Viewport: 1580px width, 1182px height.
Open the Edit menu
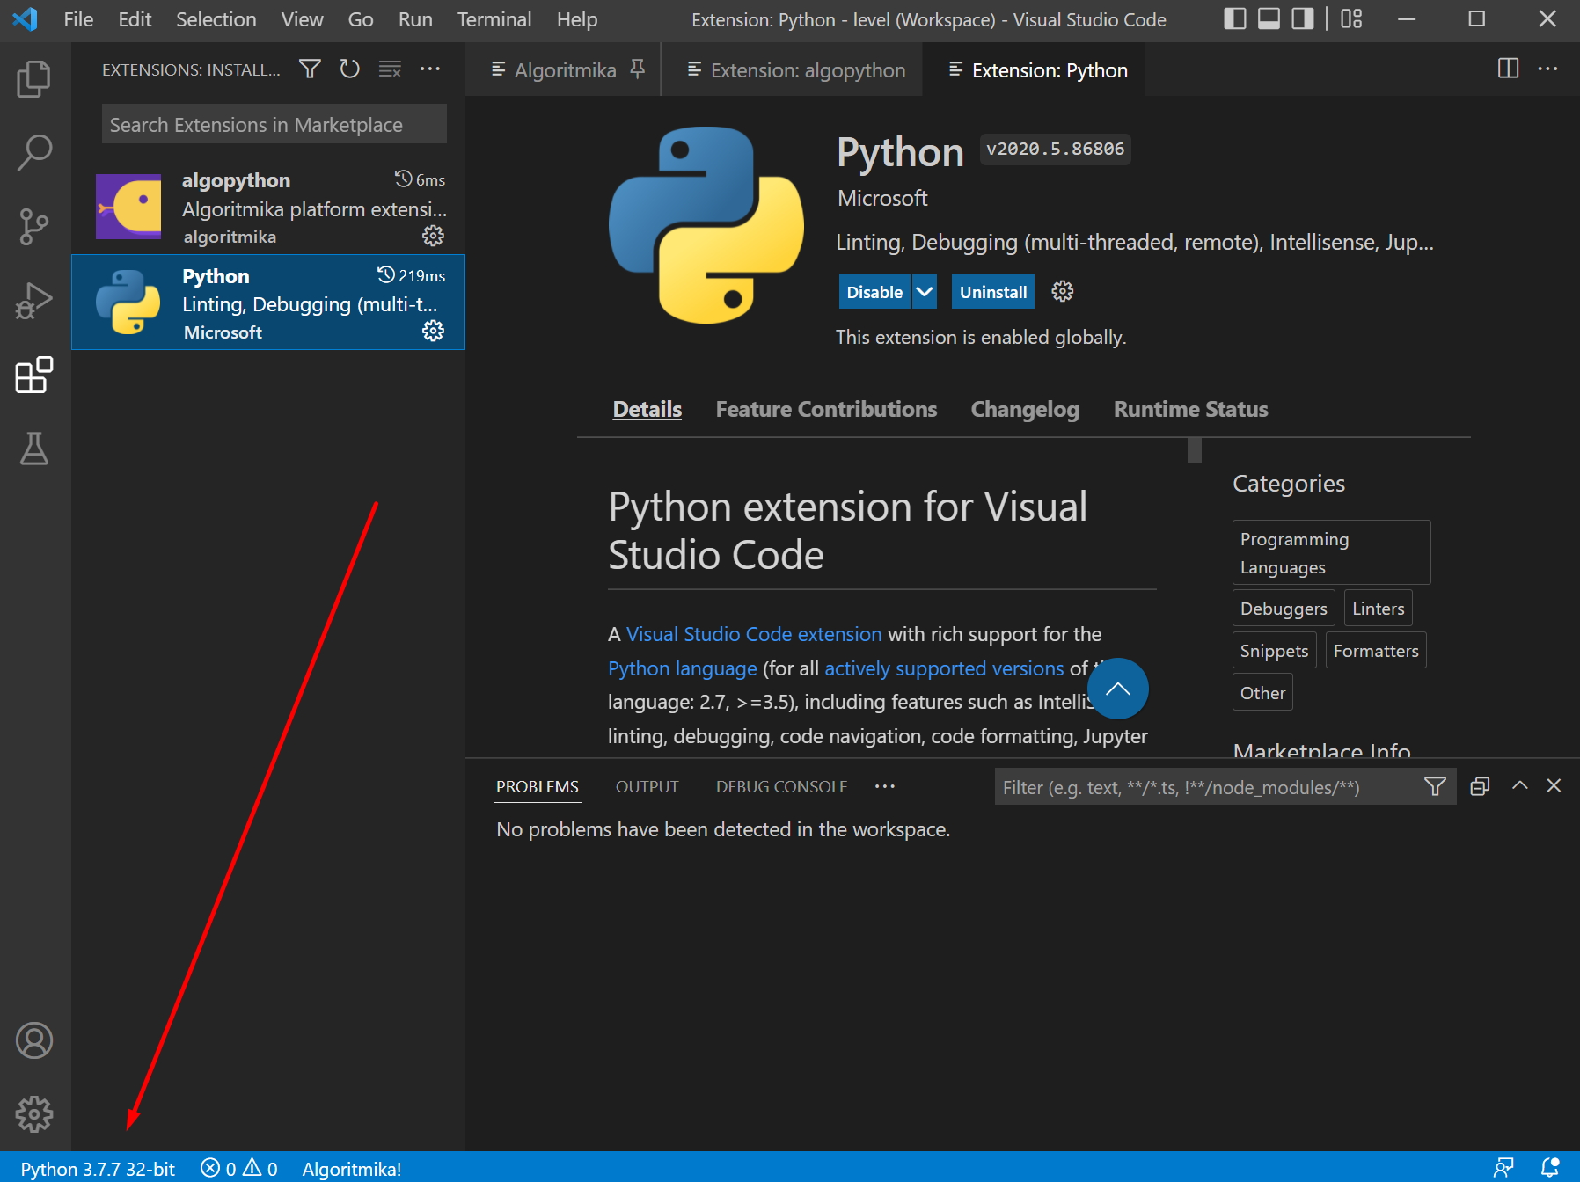point(135,19)
